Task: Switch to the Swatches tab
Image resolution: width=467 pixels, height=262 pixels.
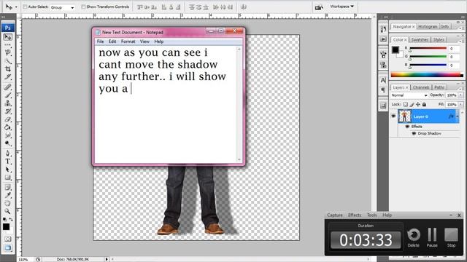Action: click(420, 39)
